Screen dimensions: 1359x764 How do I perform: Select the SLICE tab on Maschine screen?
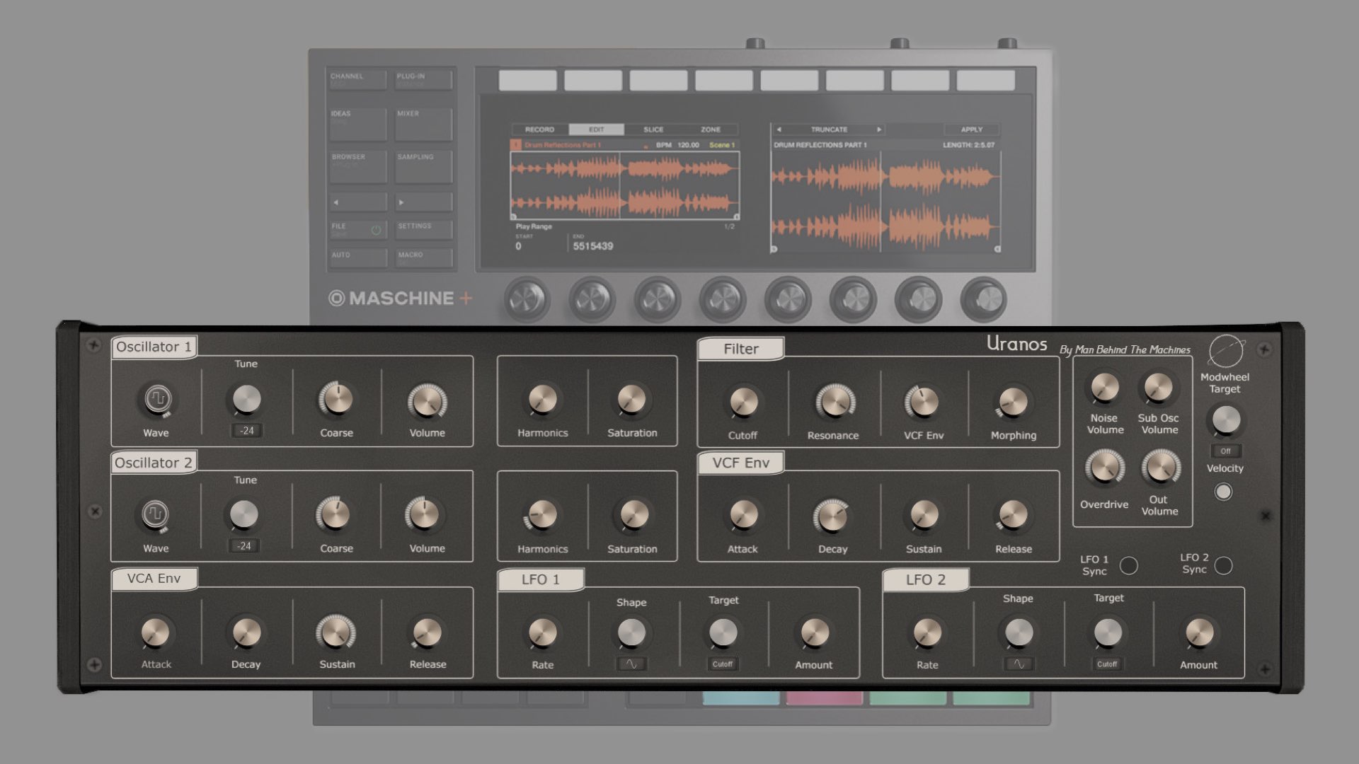(653, 129)
